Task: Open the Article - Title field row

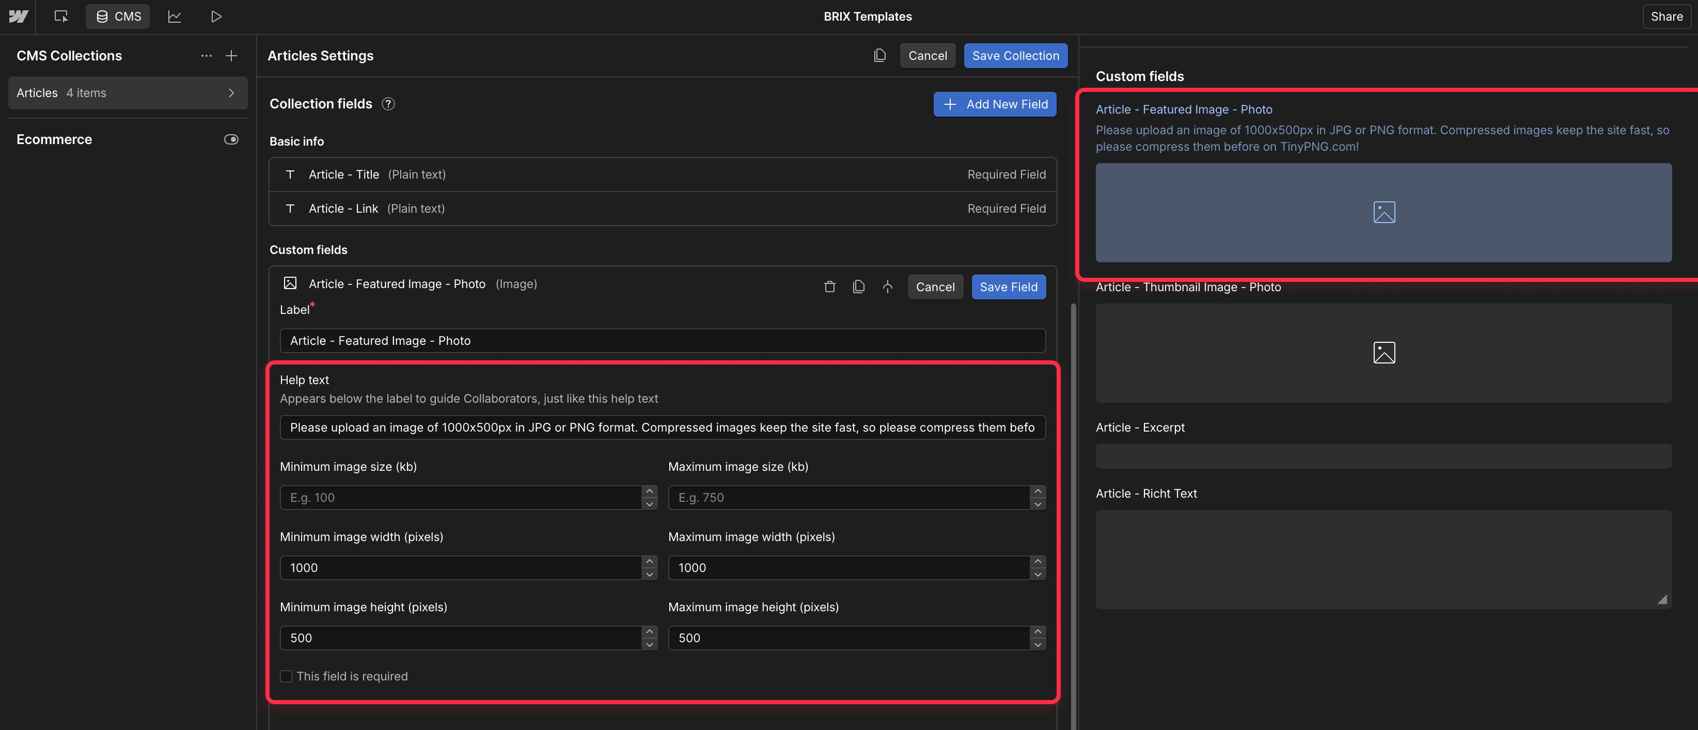Action: [663, 174]
